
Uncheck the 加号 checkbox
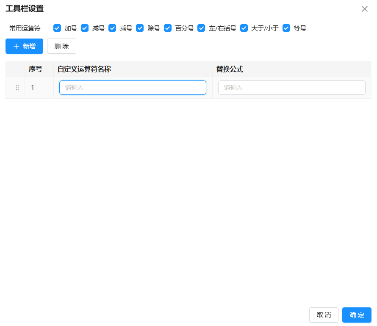click(x=57, y=28)
